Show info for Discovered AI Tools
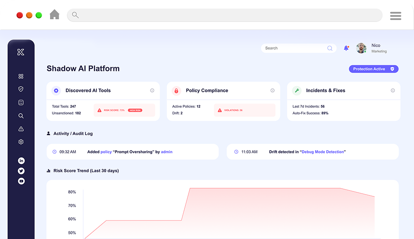 click(x=152, y=91)
